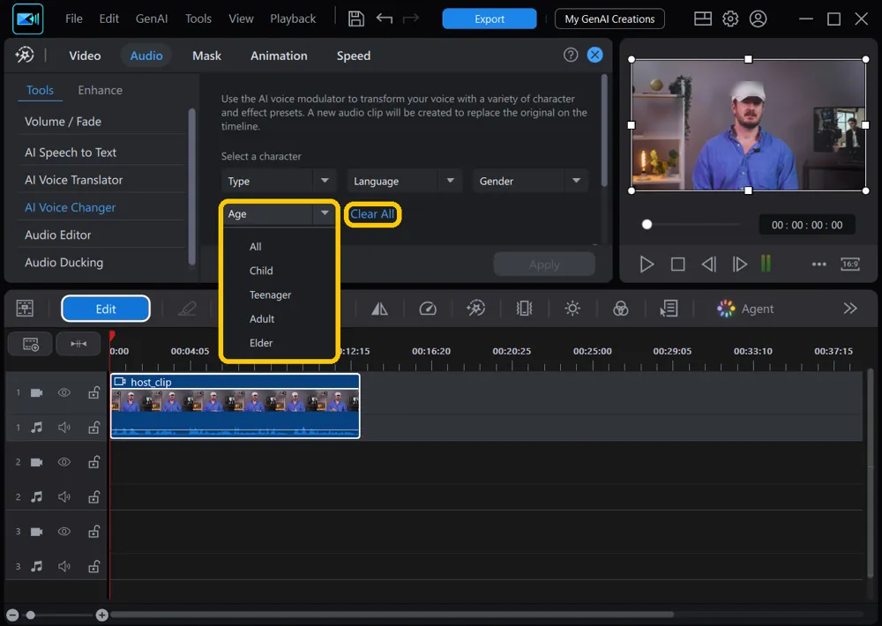
Task: Click the flip clip tool icon
Action: pyautogui.click(x=379, y=309)
